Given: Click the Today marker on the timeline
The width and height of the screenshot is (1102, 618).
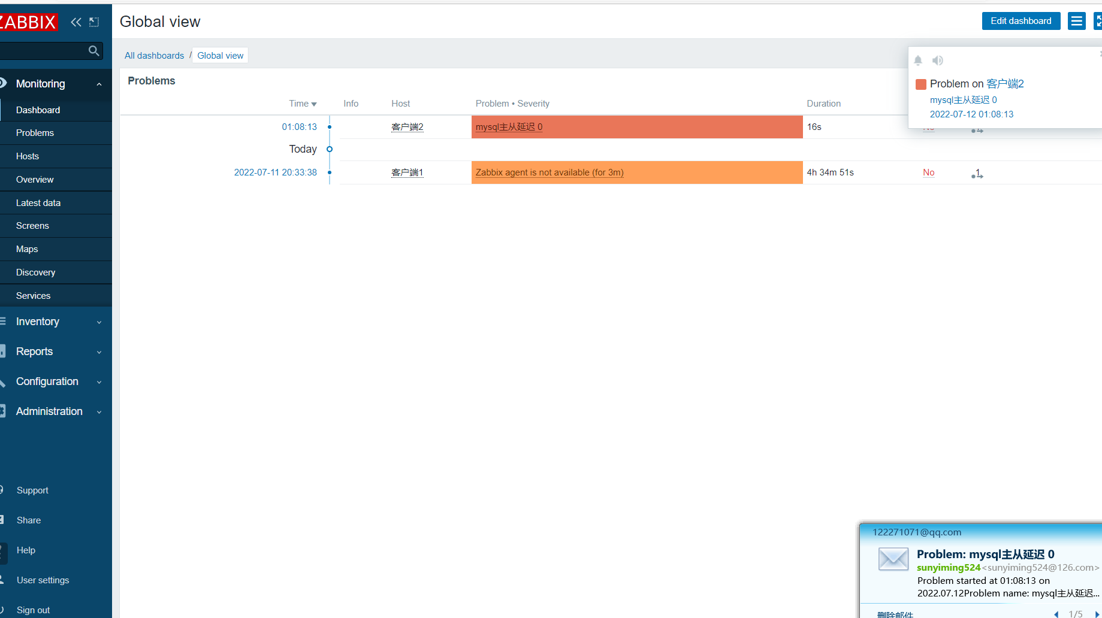Looking at the screenshot, I should pyautogui.click(x=330, y=149).
